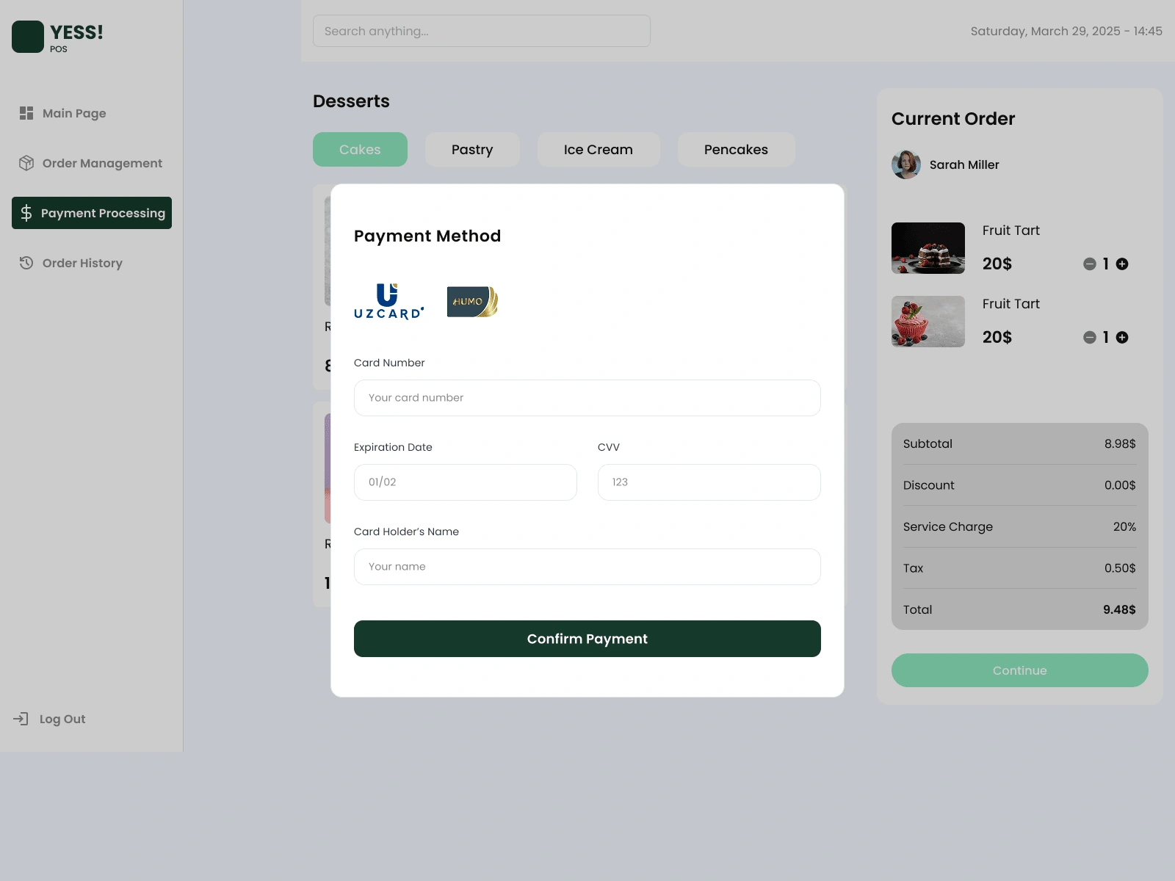Click the CVV input field

pyautogui.click(x=709, y=482)
